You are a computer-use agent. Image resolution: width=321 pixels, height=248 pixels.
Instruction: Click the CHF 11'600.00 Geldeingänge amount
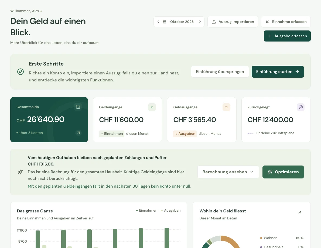click(121, 120)
